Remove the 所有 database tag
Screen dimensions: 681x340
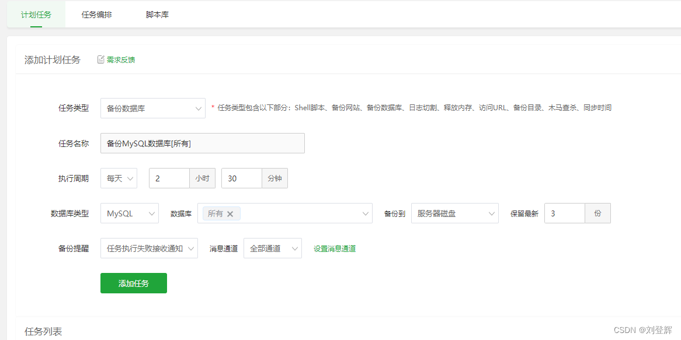click(x=230, y=214)
